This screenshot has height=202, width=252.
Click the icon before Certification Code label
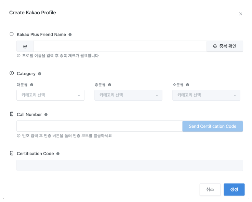click(12, 153)
